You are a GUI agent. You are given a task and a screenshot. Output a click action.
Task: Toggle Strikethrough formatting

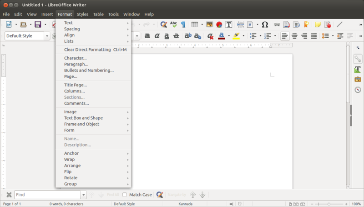[177, 36]
